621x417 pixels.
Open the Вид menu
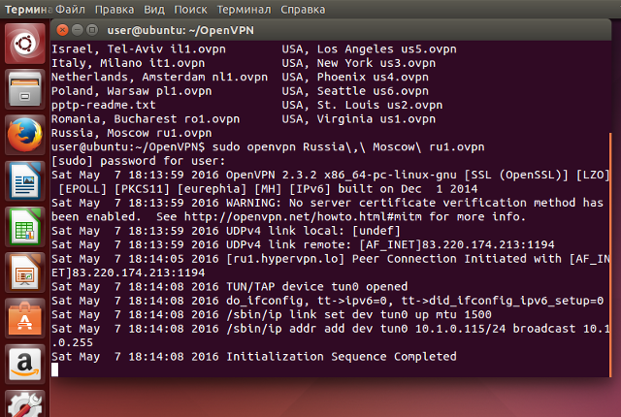click(154, 9)
